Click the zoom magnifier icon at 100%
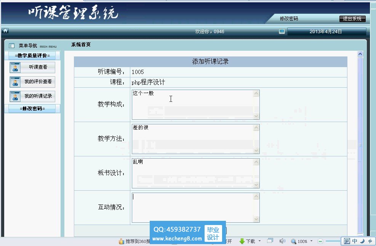Image resolution: width=376 pixels, height=246 pixels. (x=293, y=241)
